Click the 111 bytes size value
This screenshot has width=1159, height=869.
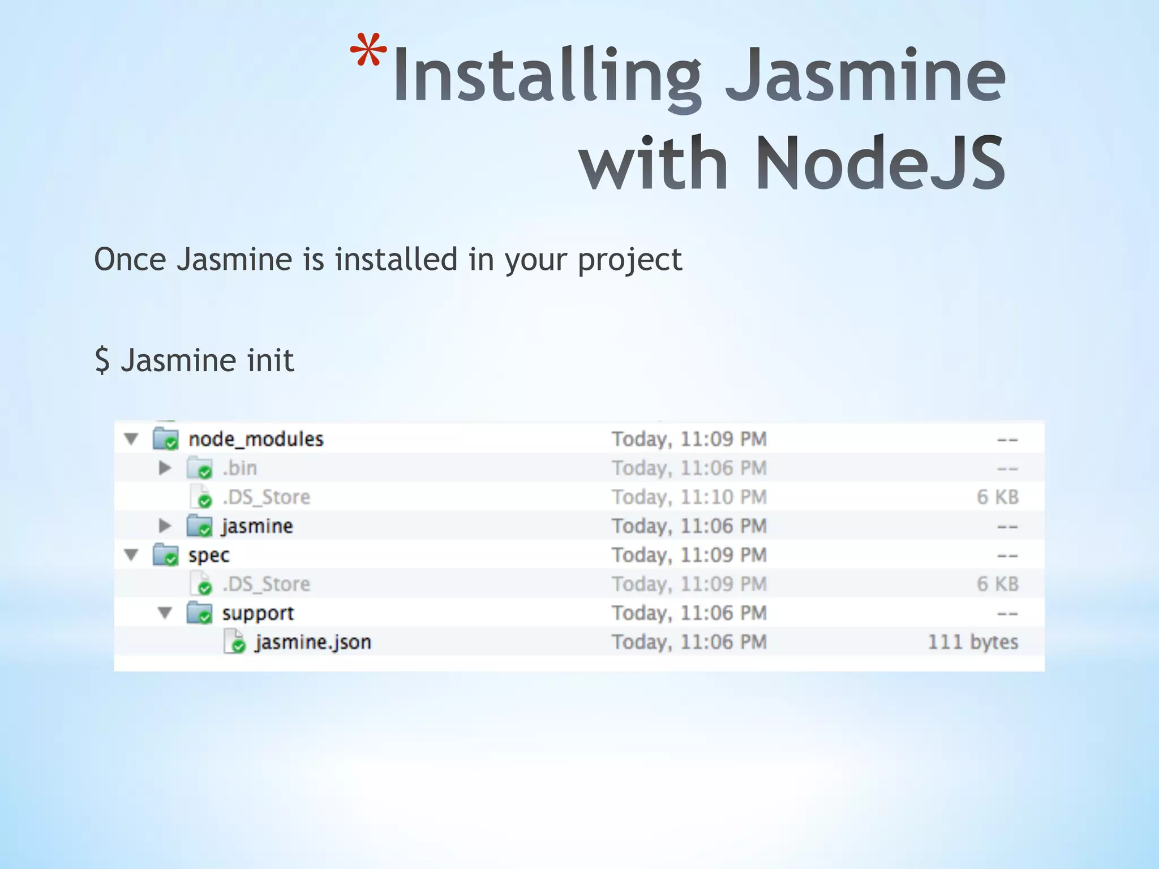click(972, 642)
